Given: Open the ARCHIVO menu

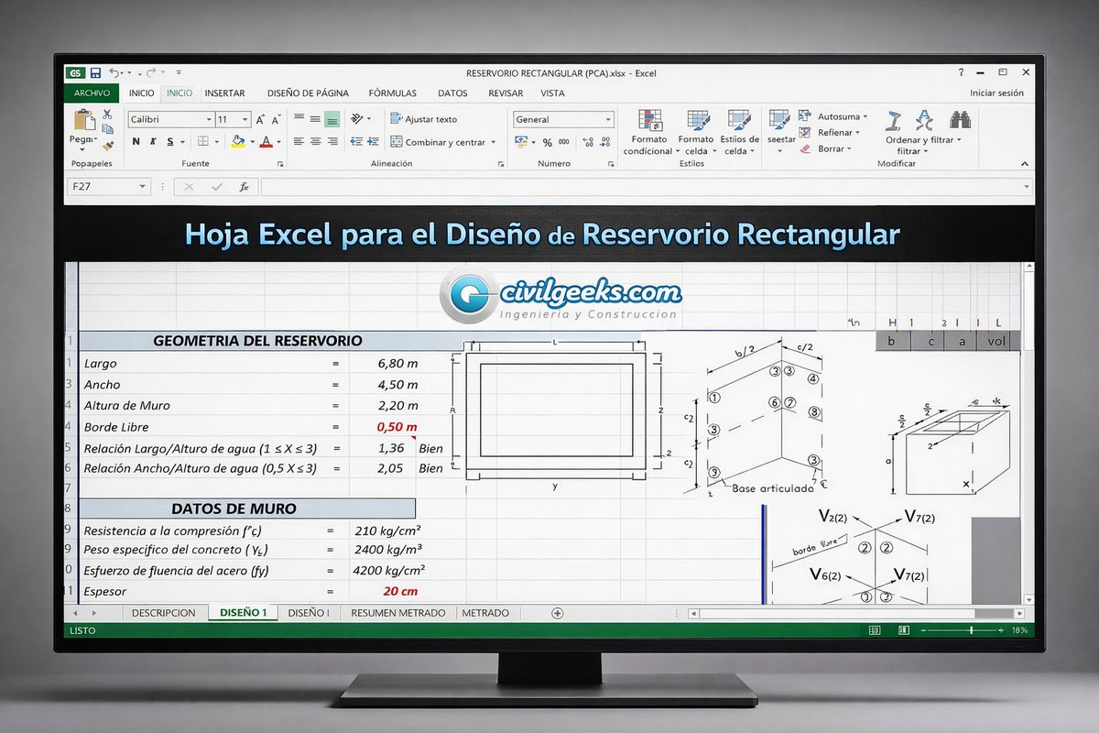Looking at the screenshot, I should 92,93.
